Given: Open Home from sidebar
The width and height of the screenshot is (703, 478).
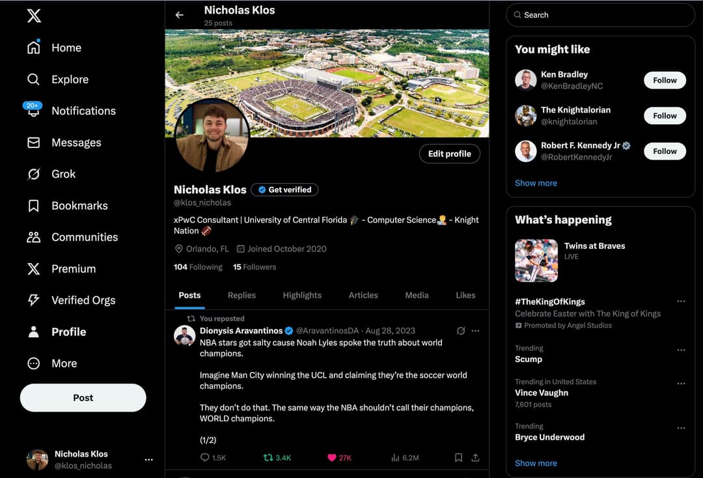Looking at the screenshot, I should [54, 48].
